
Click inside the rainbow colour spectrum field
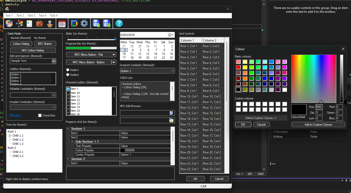pyautogui.click(x=314, y=79)
